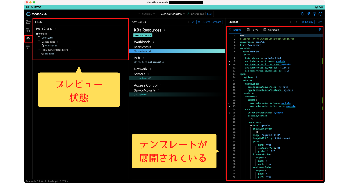Click the Load cluster link
The image size is (349, 183).
(209, 14)
